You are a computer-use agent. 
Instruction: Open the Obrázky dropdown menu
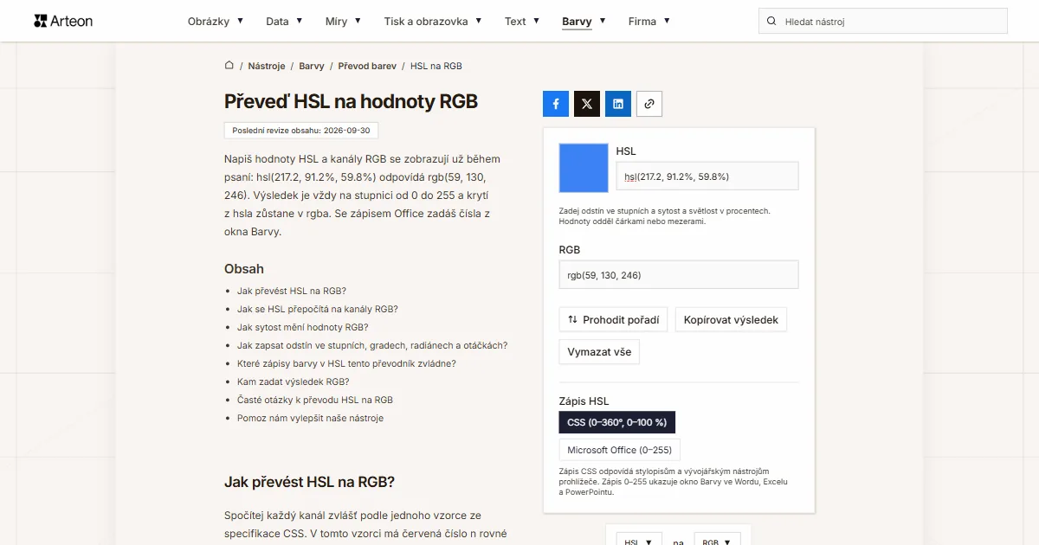coord(216,22)
